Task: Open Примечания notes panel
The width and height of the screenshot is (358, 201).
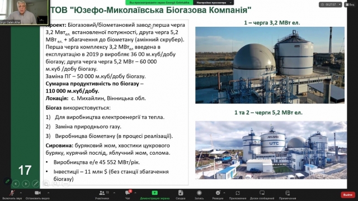Action: [288, 195]
